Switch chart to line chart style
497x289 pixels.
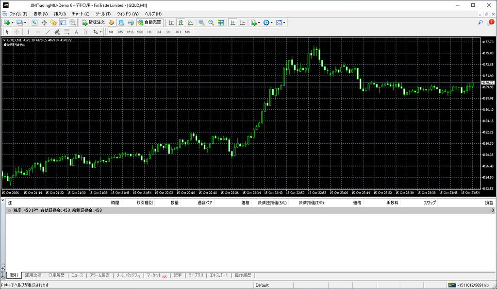pos(190,22)
